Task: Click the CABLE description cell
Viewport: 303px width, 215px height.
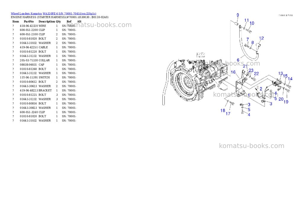Action: [x=43, y=47]
